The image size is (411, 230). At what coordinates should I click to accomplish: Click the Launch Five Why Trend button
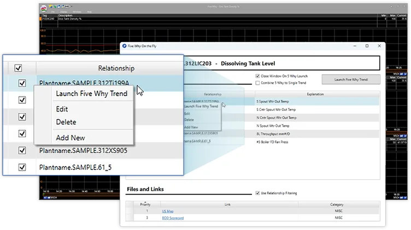point(351,79)
